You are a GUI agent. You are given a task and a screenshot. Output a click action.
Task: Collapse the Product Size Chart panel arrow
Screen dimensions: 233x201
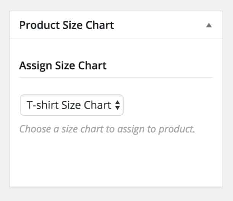(209, 26)
